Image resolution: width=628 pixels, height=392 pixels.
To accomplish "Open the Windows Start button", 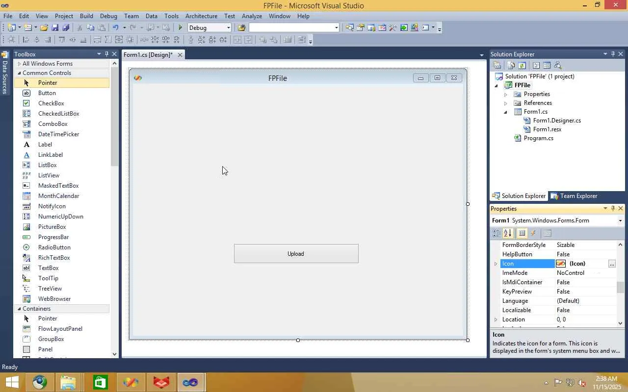I will (12, 382).
